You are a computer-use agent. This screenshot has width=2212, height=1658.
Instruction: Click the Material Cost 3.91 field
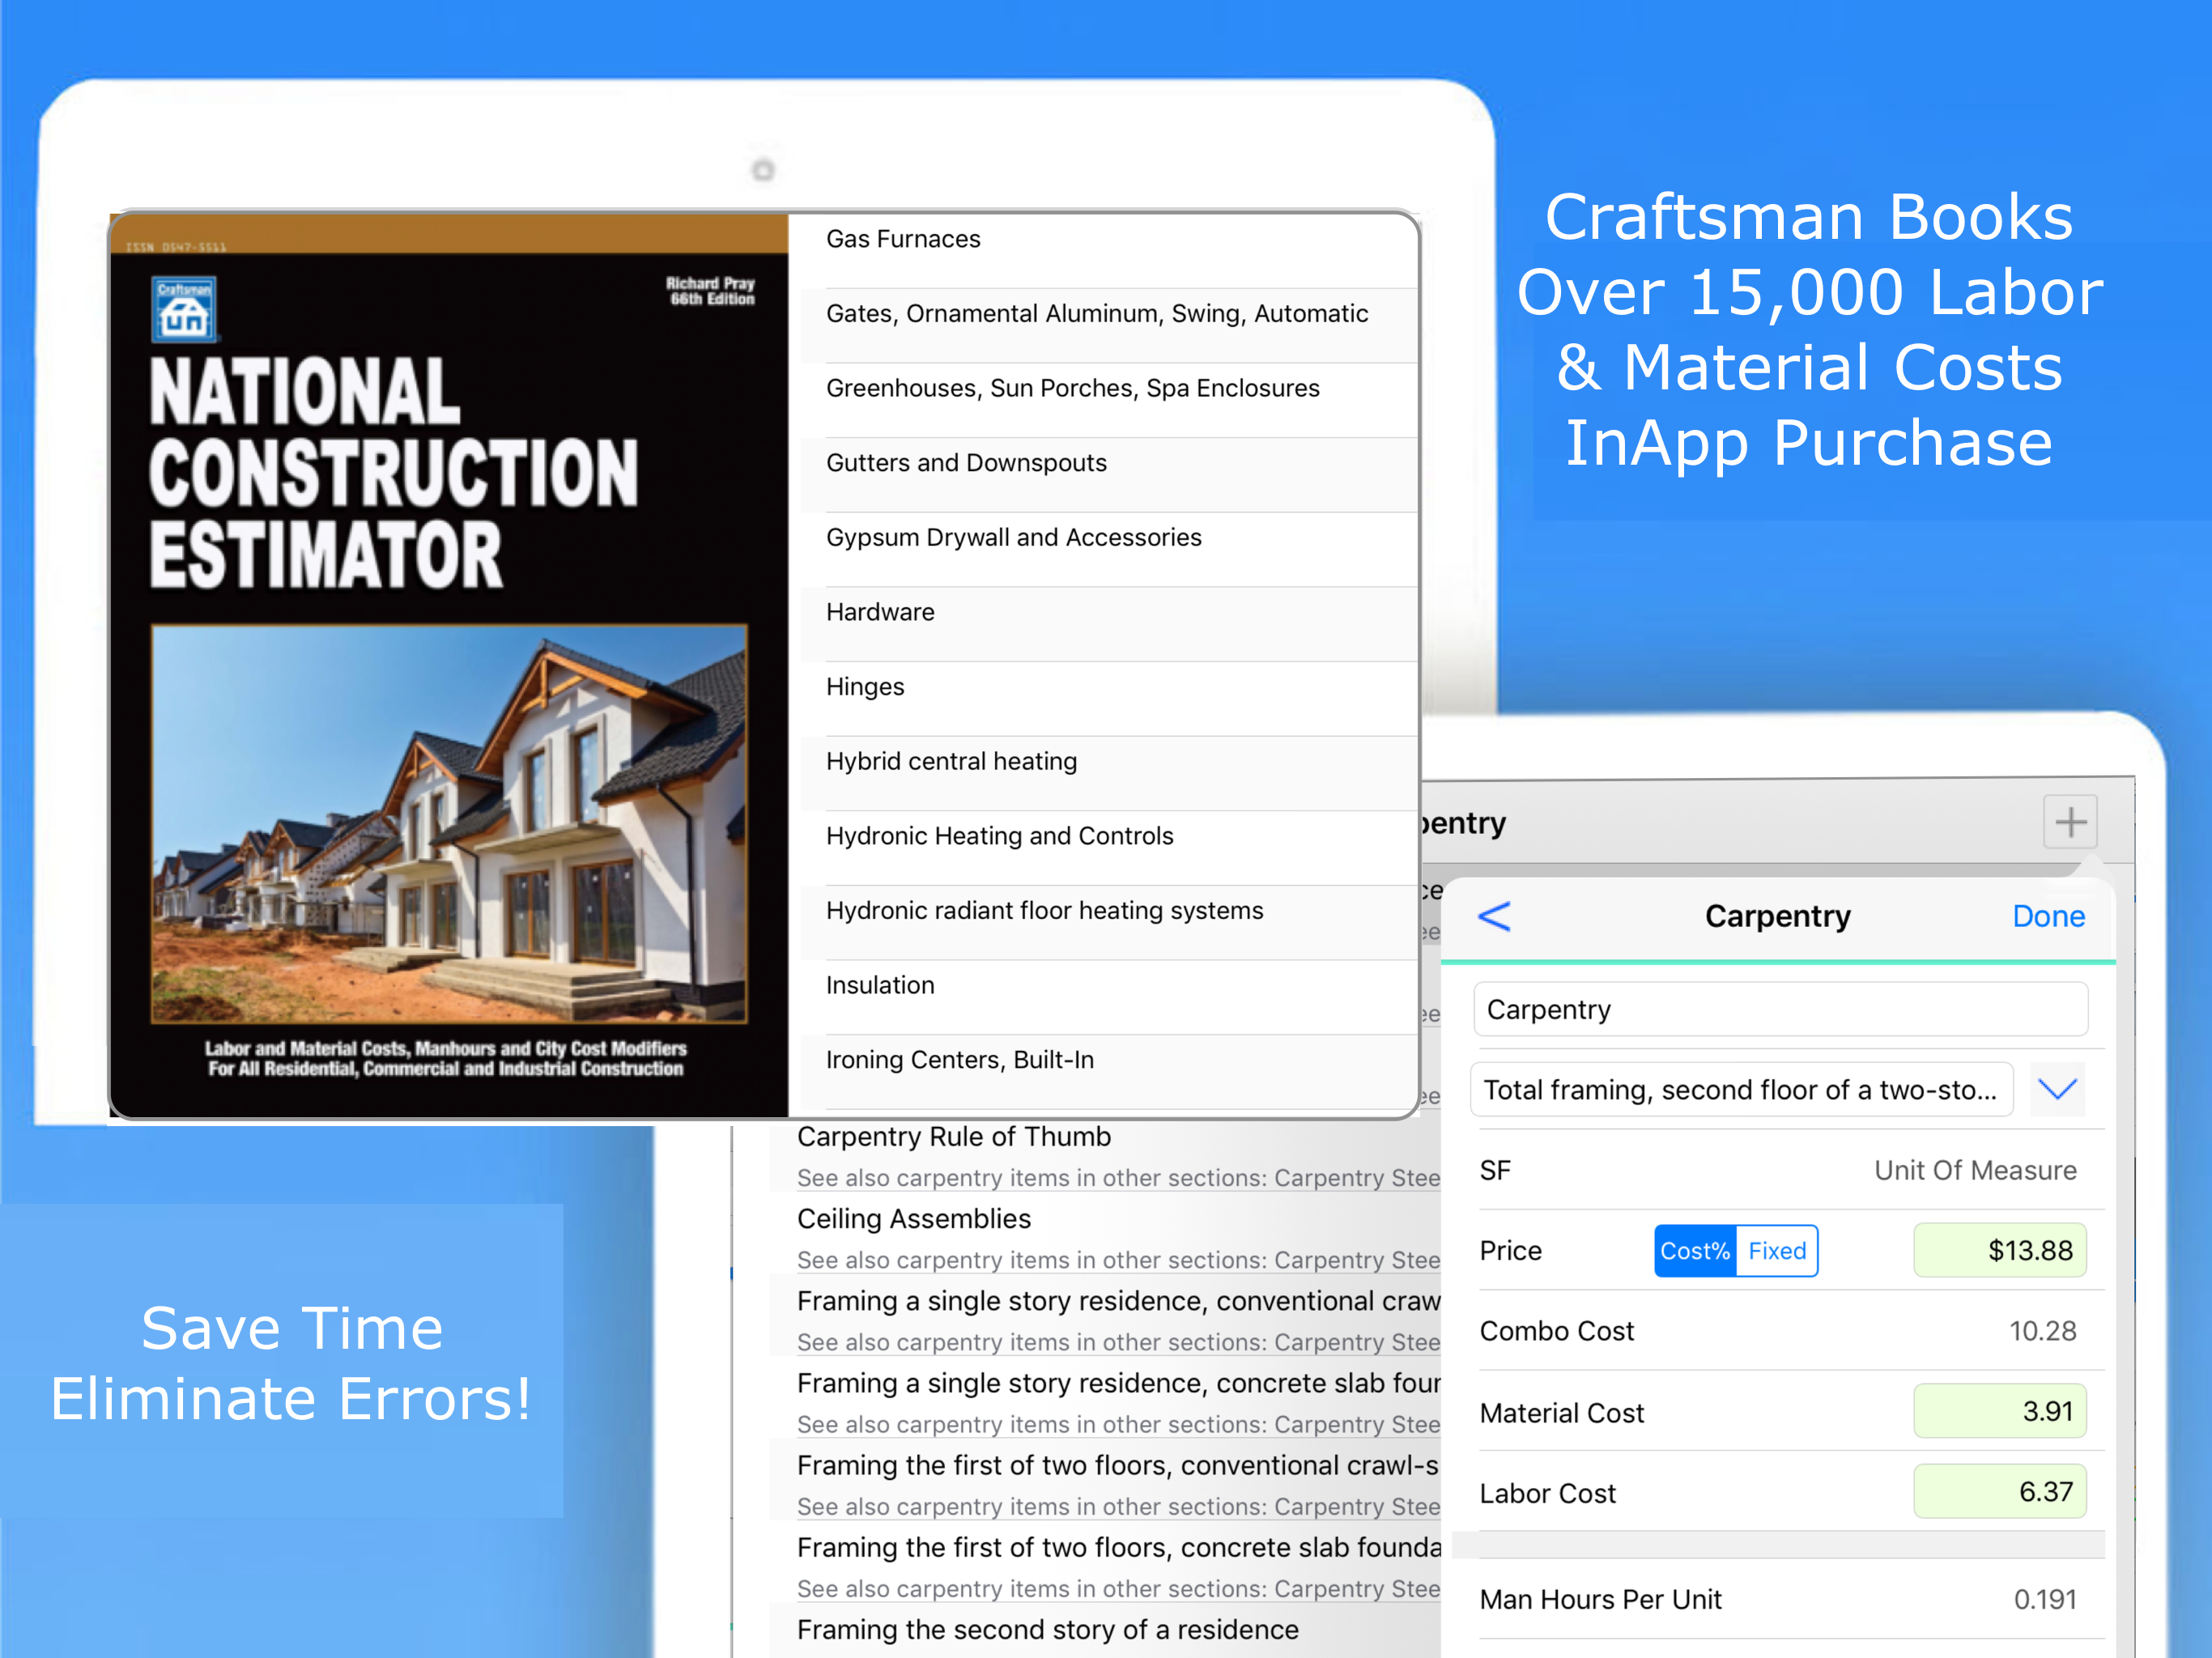[x=1999, y=1411]
